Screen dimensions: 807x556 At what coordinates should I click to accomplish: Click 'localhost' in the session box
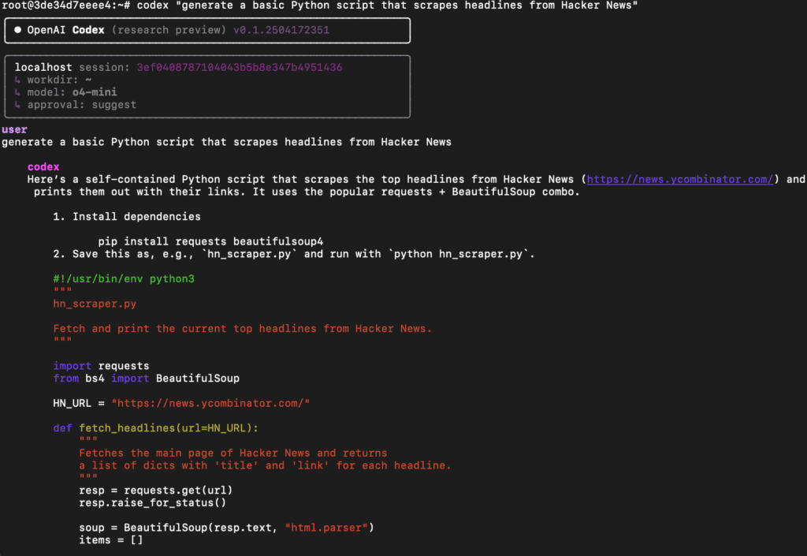click(43, 68)
